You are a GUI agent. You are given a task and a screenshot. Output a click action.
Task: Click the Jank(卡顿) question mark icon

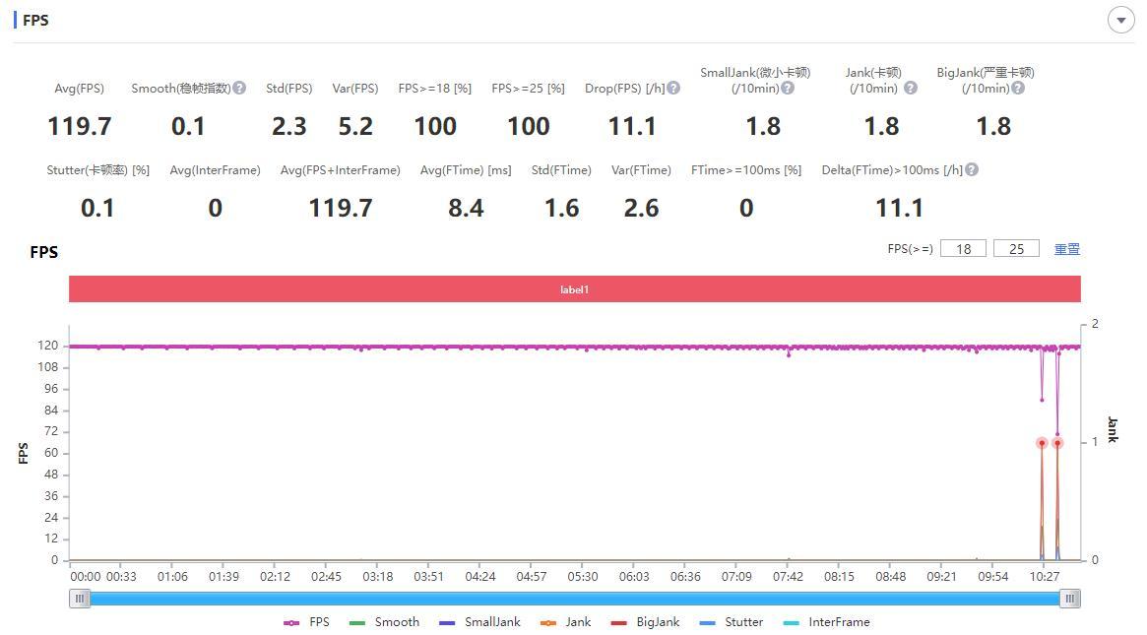tap(911, 89)
